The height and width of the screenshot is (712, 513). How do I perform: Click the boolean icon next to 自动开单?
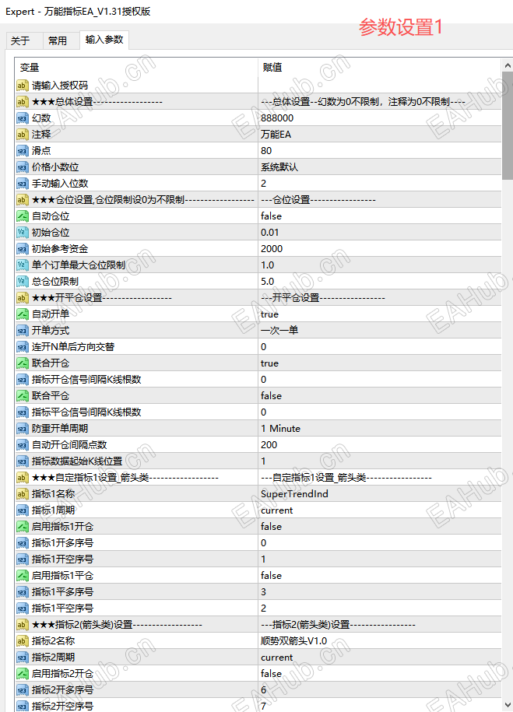coord(23,314)
